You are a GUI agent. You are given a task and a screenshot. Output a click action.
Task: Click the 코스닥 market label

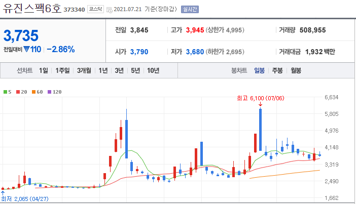(x=95, y=9)
